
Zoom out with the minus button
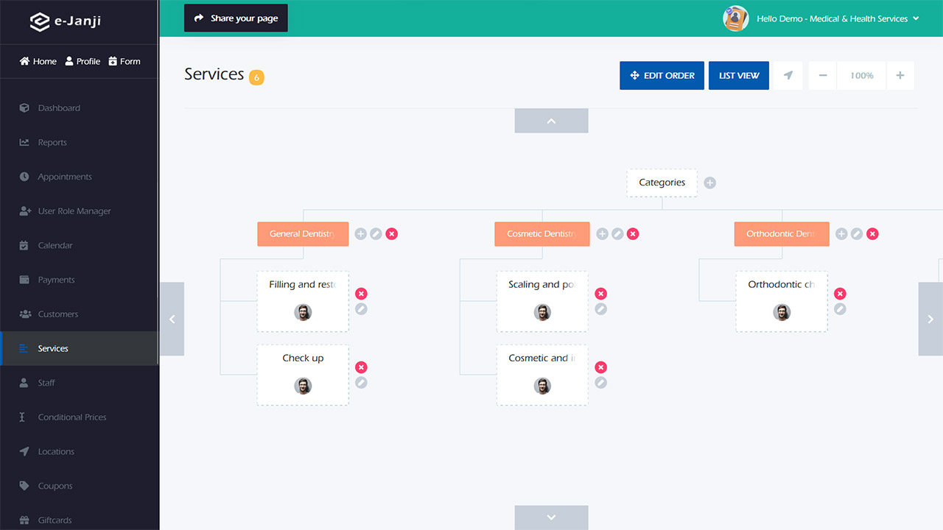822,75
